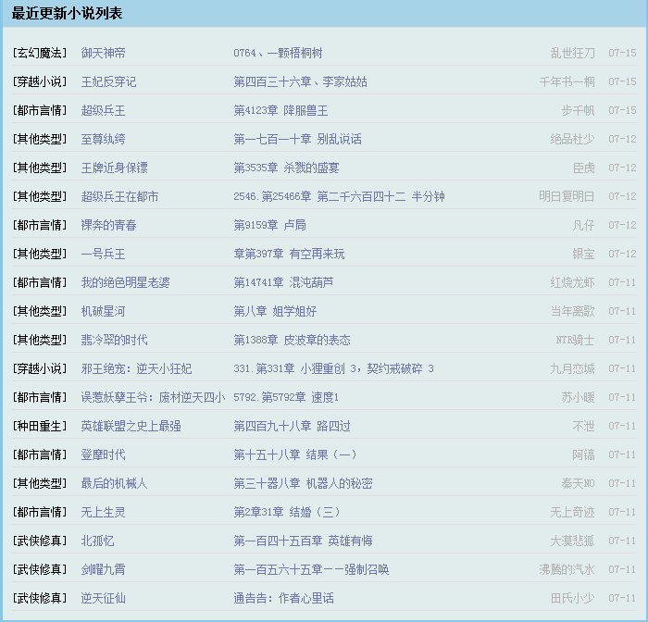Open the novel 剑耀九霄
648x622 pixels.
point(103,569)
